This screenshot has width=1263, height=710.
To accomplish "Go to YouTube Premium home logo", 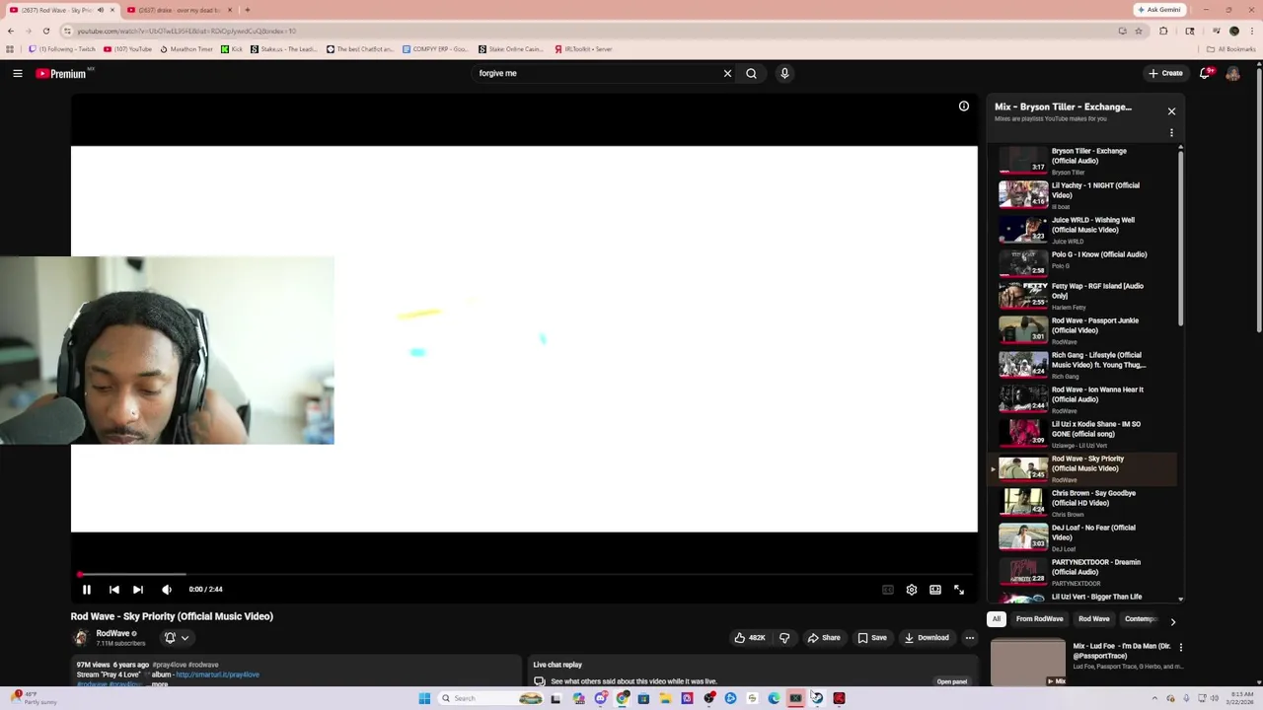I will pos(62,73).
